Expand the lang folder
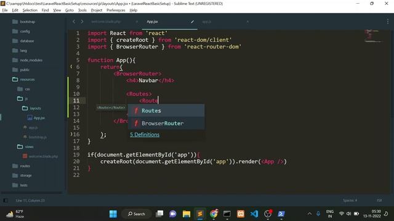 [20, 50]
